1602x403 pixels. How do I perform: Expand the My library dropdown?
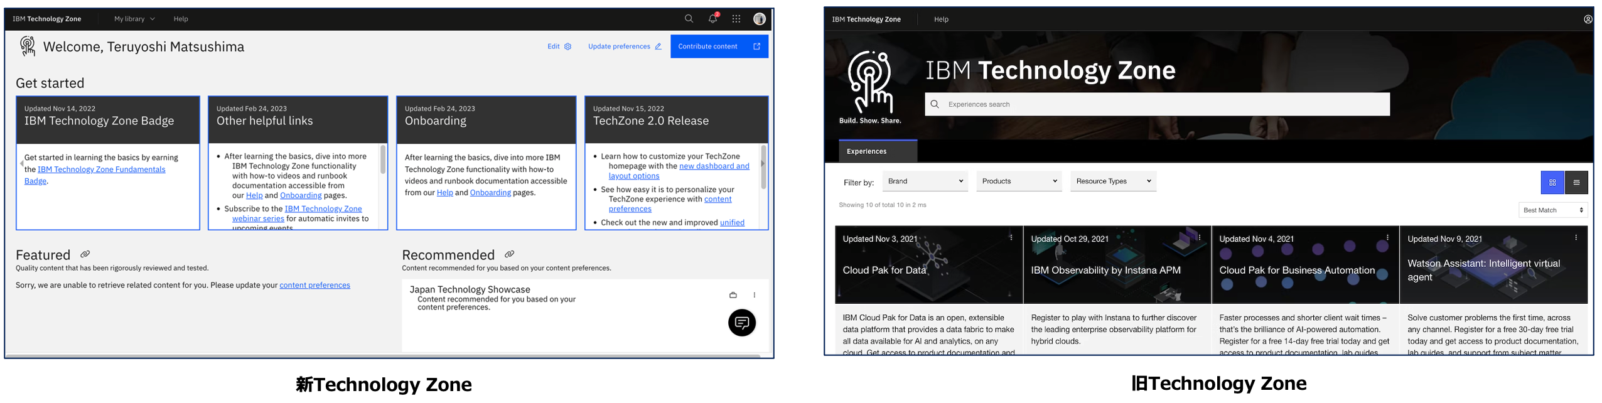[134, 19]
